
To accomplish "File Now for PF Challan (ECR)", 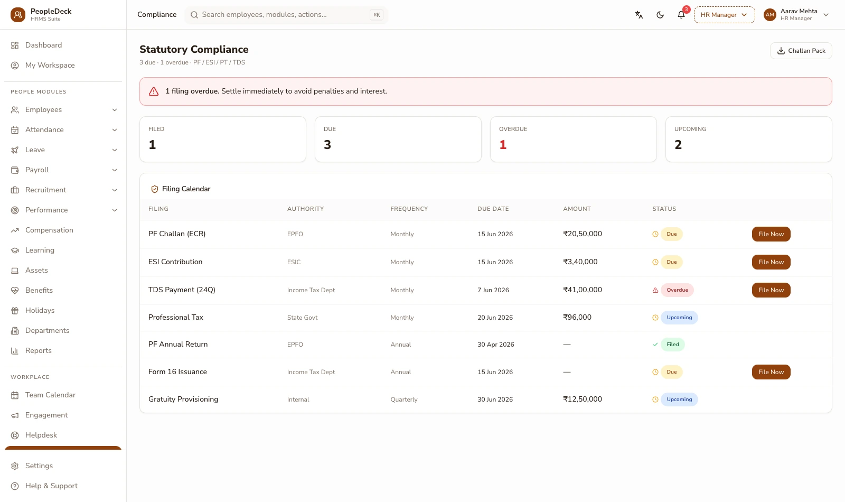I will click(771, 234).
